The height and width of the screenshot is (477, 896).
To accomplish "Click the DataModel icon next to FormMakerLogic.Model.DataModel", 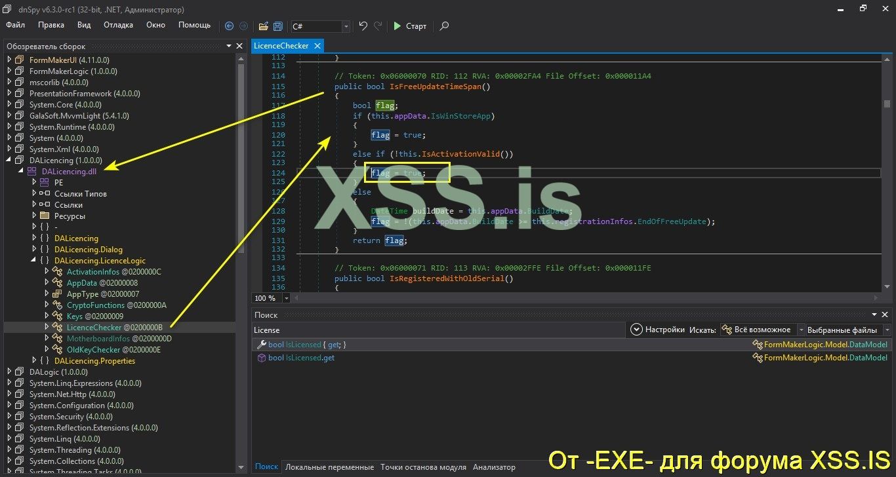I will tap(756, 343).
